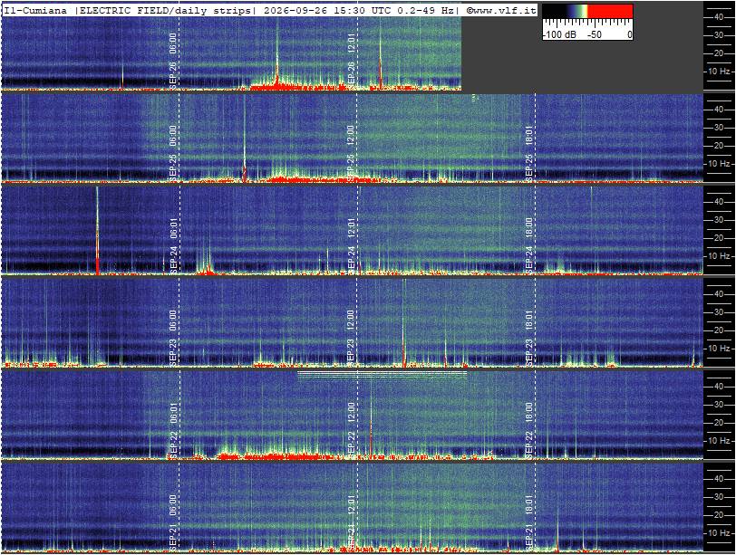Select the 12:00 time marker on the SEP-22 strip
736x555 pixels.
pyautogui.click(x=351, y=413)
